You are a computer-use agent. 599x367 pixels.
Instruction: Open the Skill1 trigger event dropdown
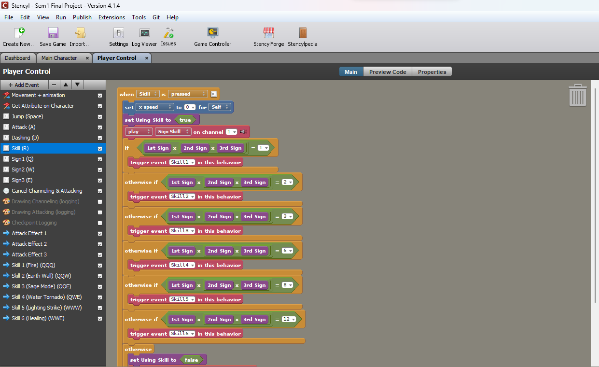182,162
